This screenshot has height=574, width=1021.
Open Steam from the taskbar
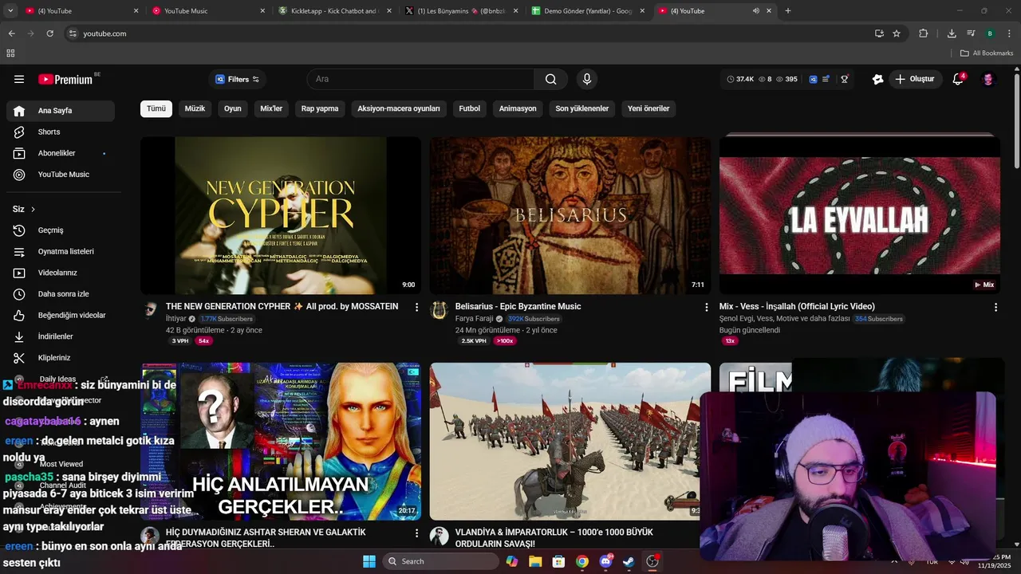(x=629, y=561)
